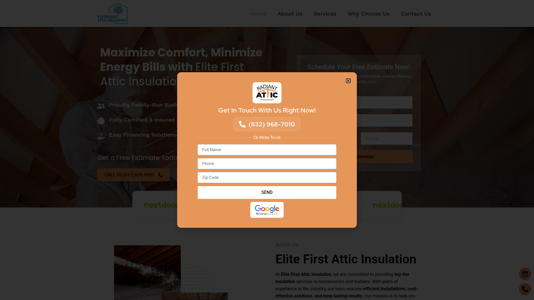Click the Nextdoor logo on the right

pyautogui.click(x=387, y=205)
